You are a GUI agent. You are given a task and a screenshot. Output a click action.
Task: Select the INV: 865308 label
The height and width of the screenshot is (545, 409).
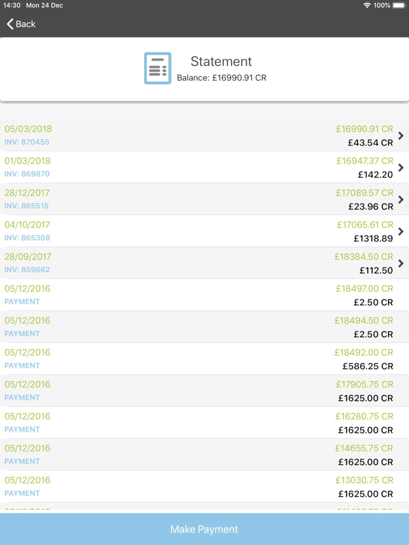click(x=27, y=238)
